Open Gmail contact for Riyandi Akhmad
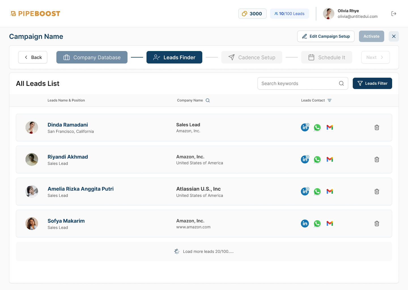 point(330,160)
